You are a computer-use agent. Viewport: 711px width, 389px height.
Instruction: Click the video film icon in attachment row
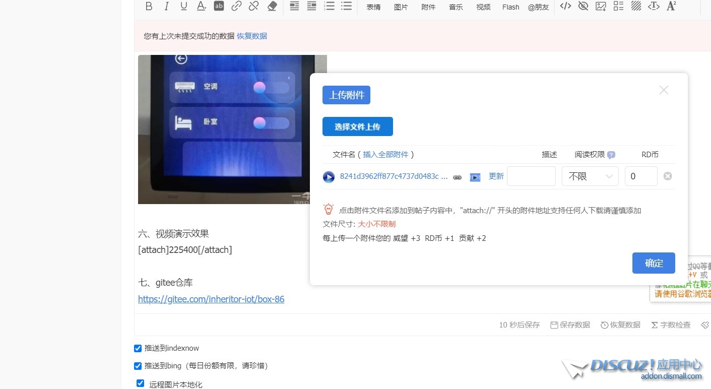tap(475, 177)
